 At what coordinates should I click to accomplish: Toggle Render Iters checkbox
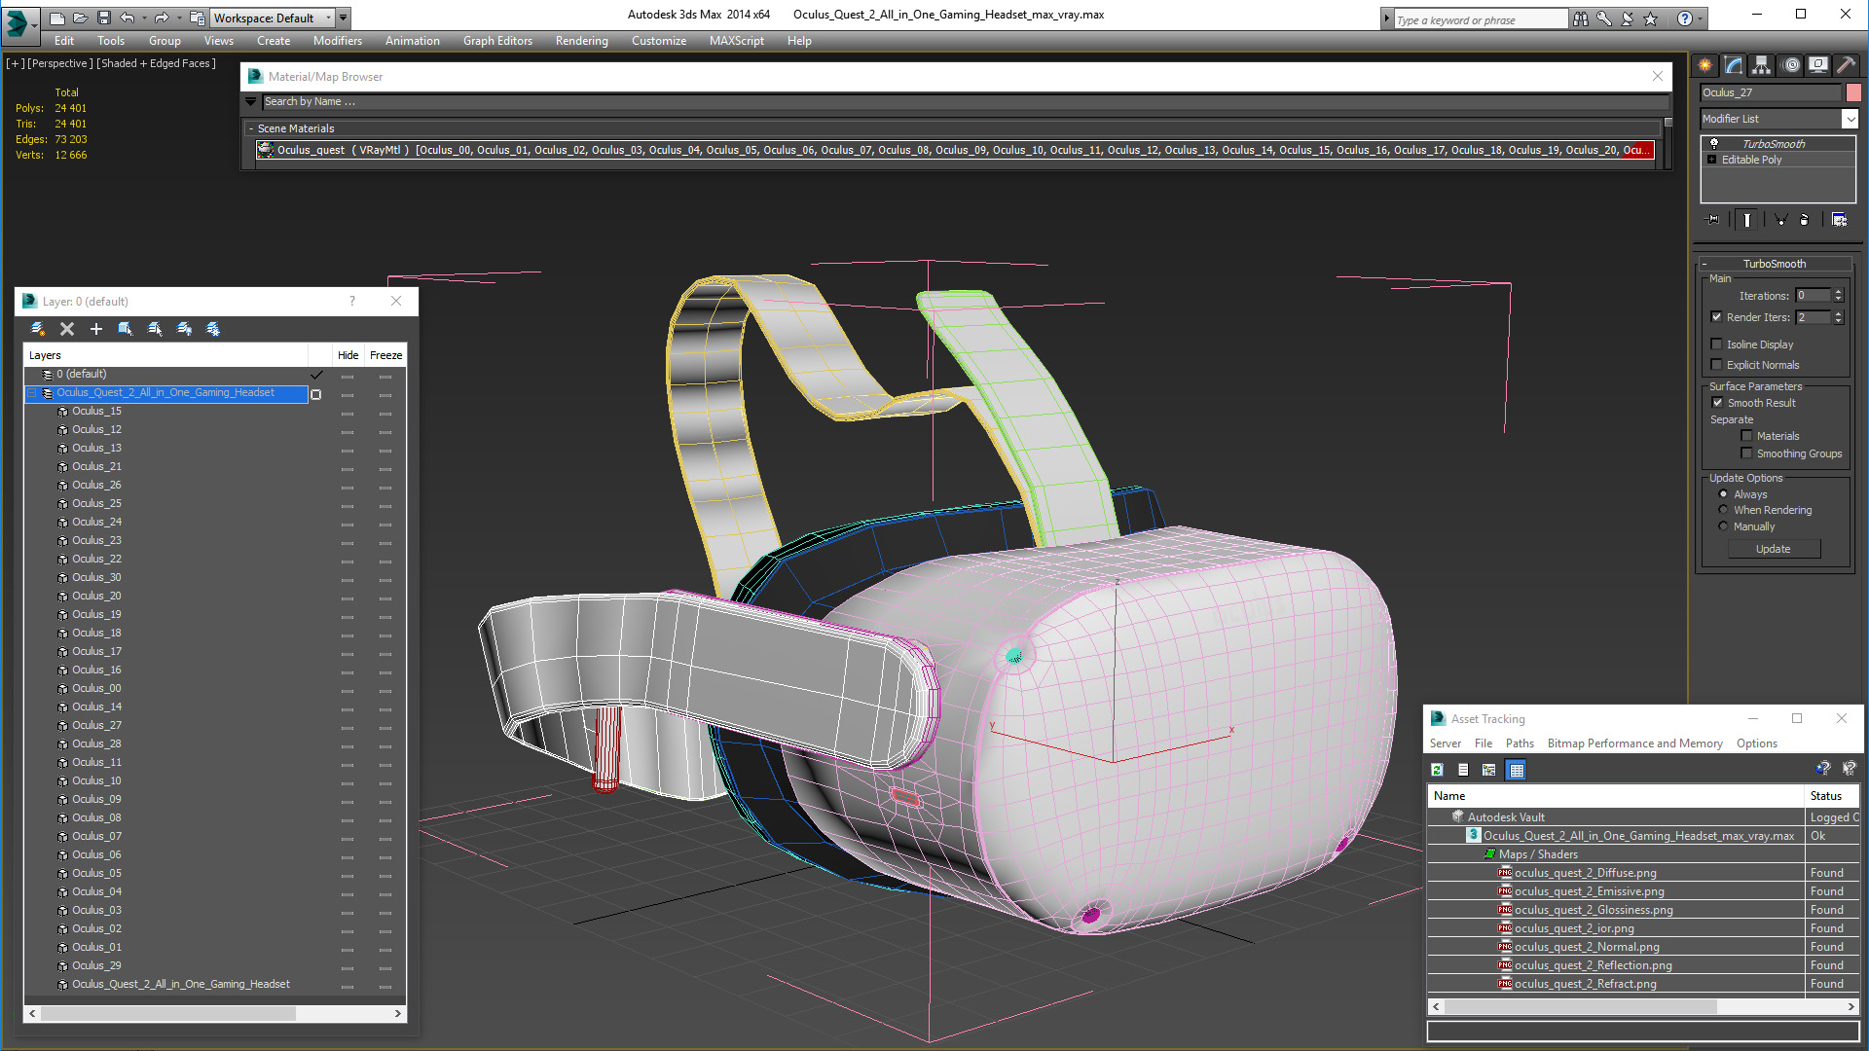(1717, 317)
